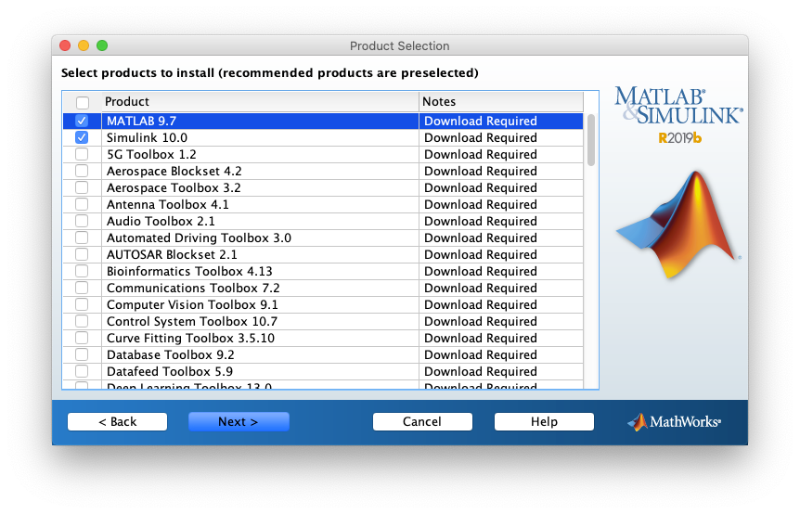Viewport: 800px width, 514px height.
Task: Tick the AUTOSAR Blockset 2.1 checkbox
Action: (x=82, y=254)
